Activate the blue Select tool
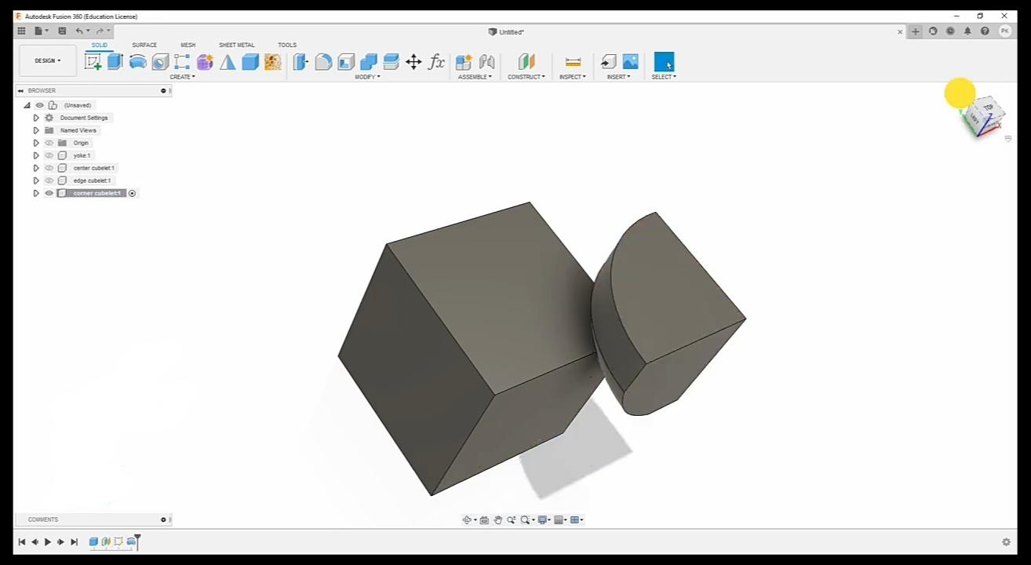 (664, 62)
